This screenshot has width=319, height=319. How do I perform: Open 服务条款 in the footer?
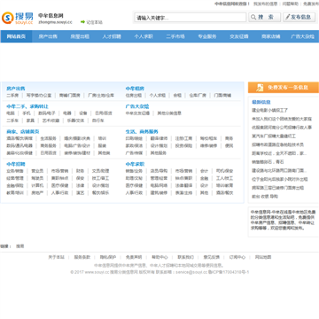click(x=82, y=257)
